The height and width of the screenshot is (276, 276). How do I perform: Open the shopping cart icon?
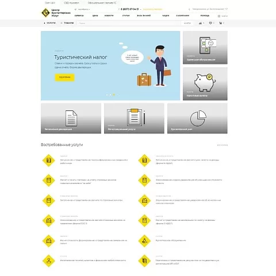[220, 23]
